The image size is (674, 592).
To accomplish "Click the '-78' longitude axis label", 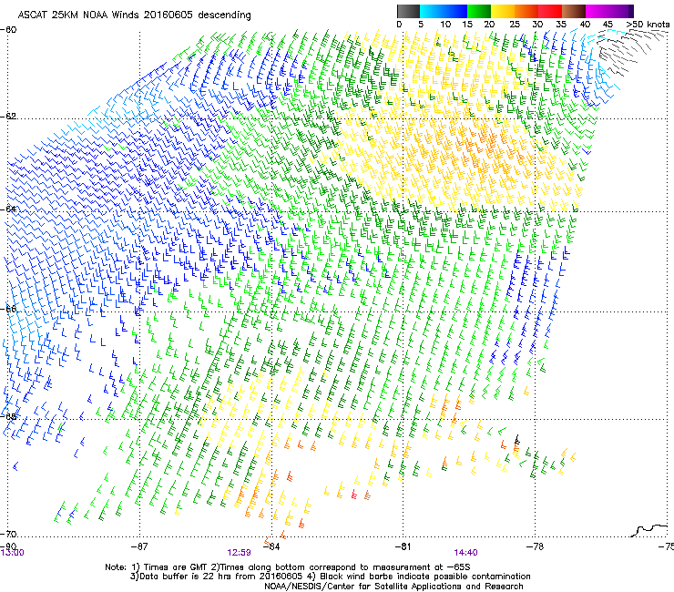I will tap(535, 546).
